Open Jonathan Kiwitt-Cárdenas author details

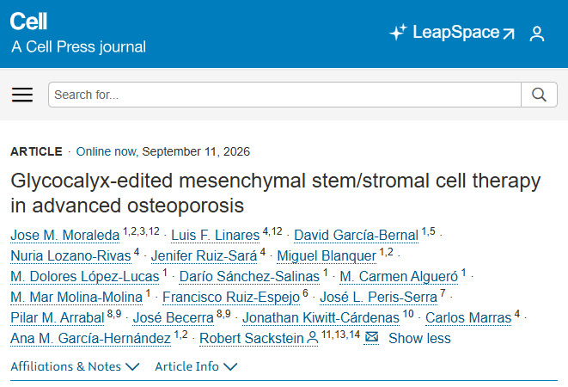click(x=321, y=318)
